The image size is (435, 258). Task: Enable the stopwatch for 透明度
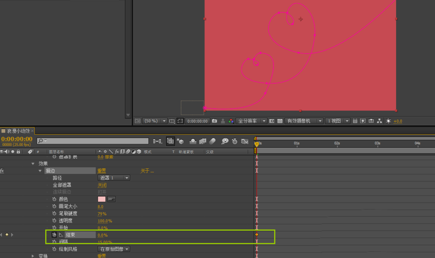click(54, 221)
